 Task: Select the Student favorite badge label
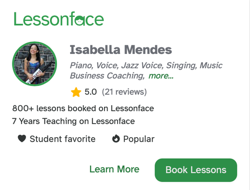[62, 139]
